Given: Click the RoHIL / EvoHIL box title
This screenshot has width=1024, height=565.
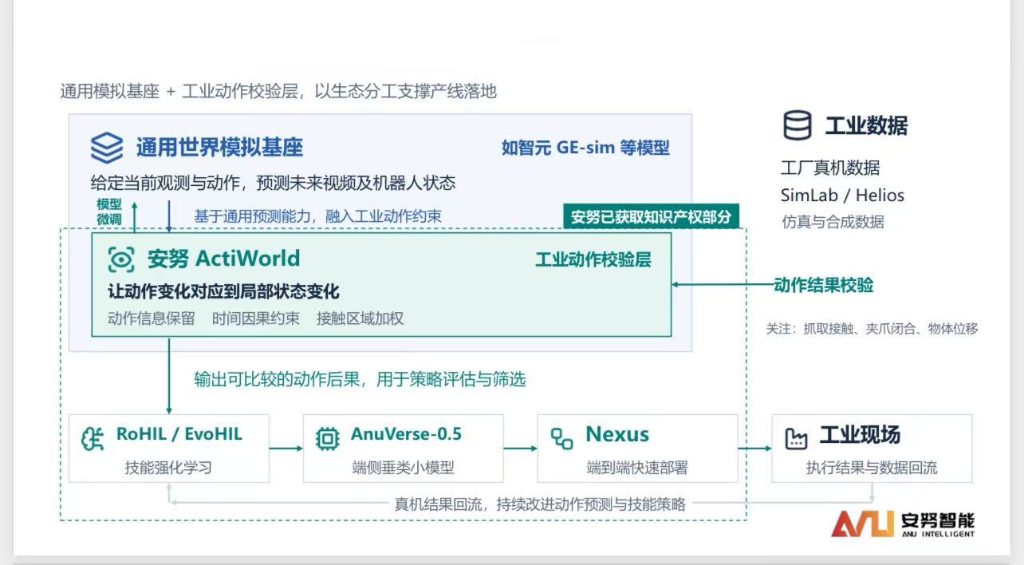Looking at the screenshot, I should coord(179,435).
